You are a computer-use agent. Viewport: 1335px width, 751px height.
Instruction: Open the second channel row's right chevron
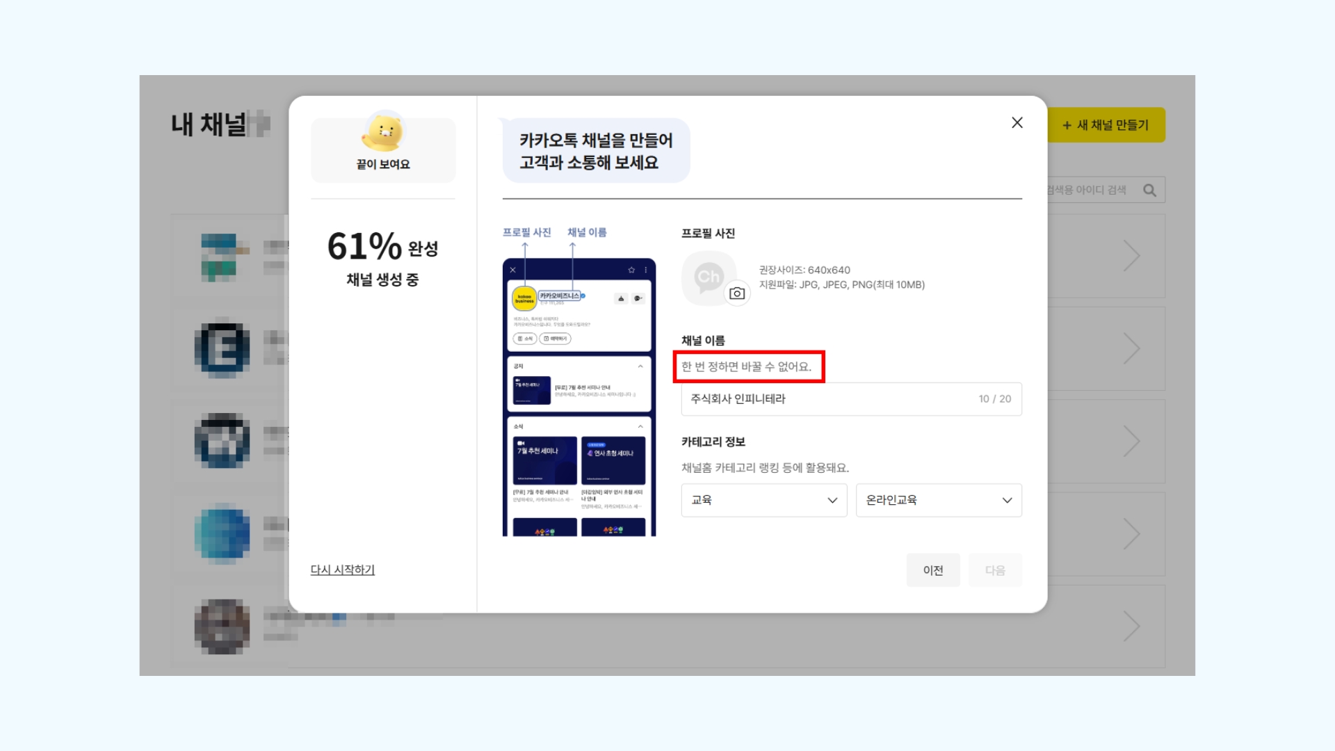[x=1131, y=348]
